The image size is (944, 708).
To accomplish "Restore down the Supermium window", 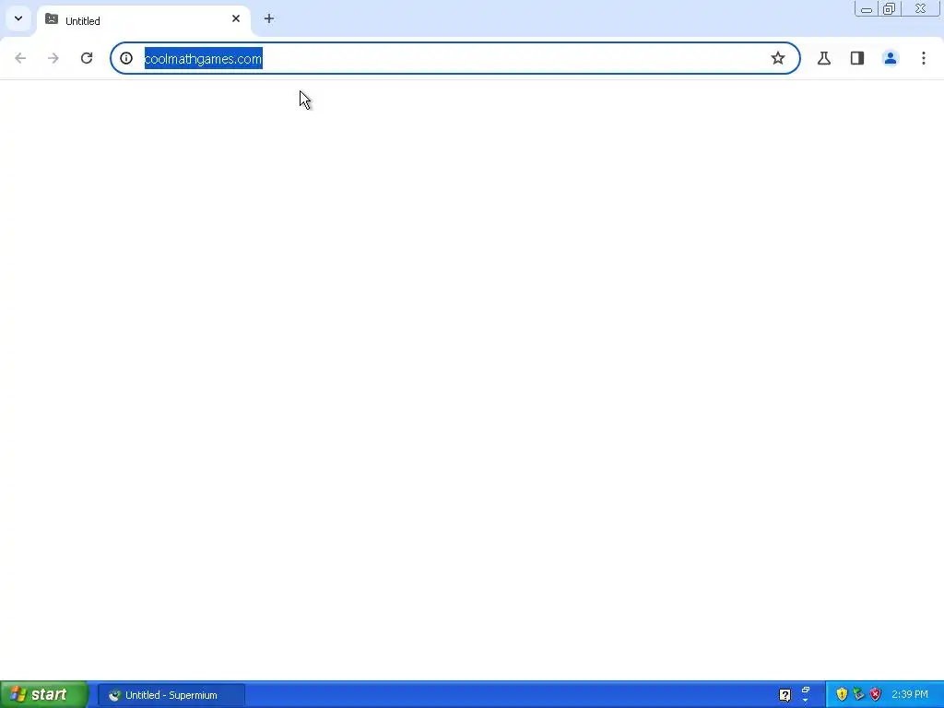I will click(x=890, y=8).
